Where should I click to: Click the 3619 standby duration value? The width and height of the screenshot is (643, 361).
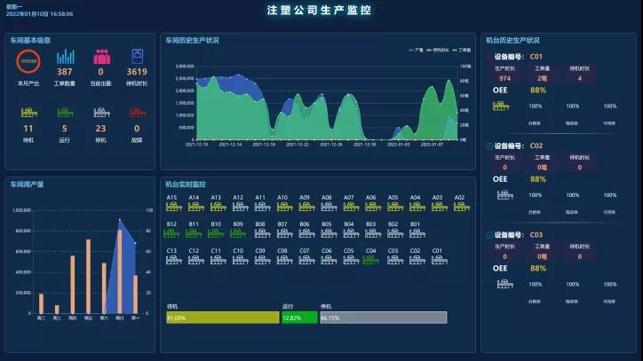[137, 72]
